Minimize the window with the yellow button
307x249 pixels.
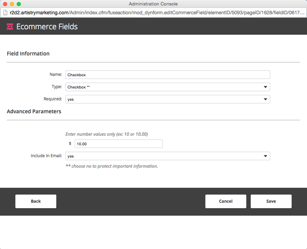click(x=12, y=4)
